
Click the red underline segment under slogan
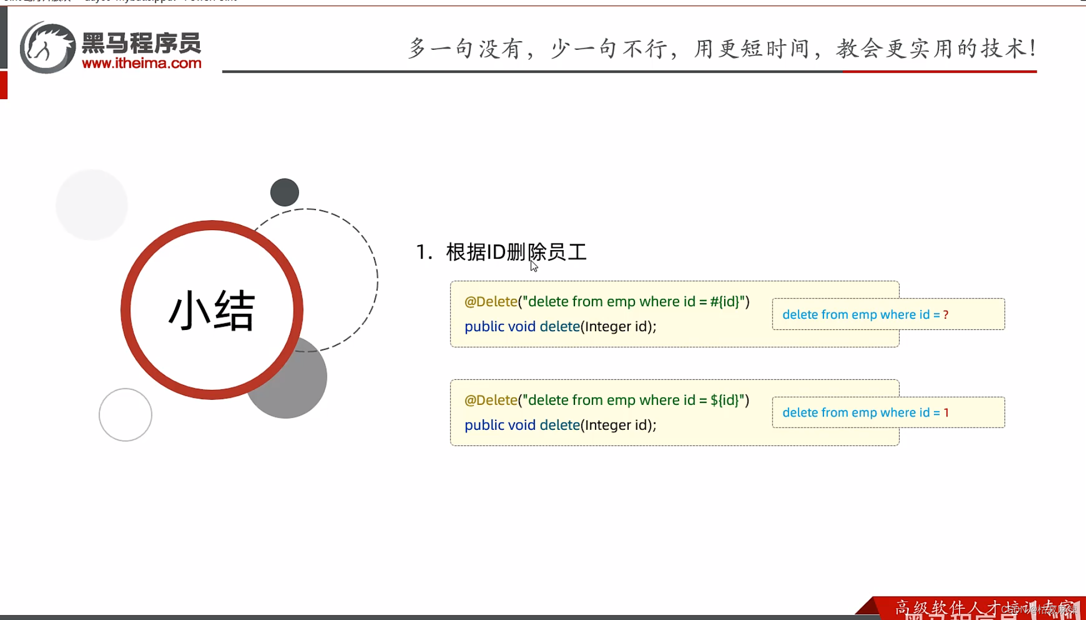point(939,72)
